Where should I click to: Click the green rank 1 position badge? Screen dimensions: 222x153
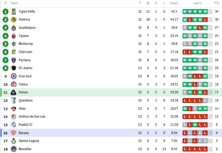click(5, 12)
